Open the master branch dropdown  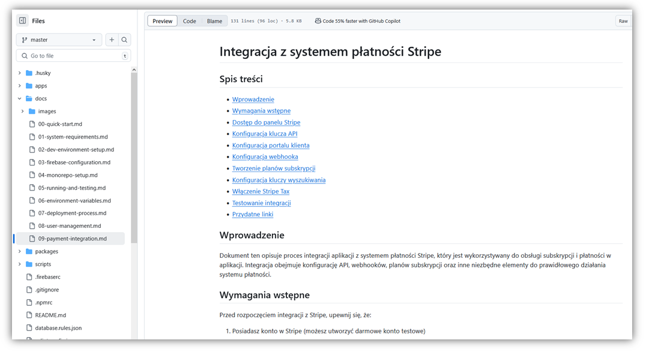(59, 40)
